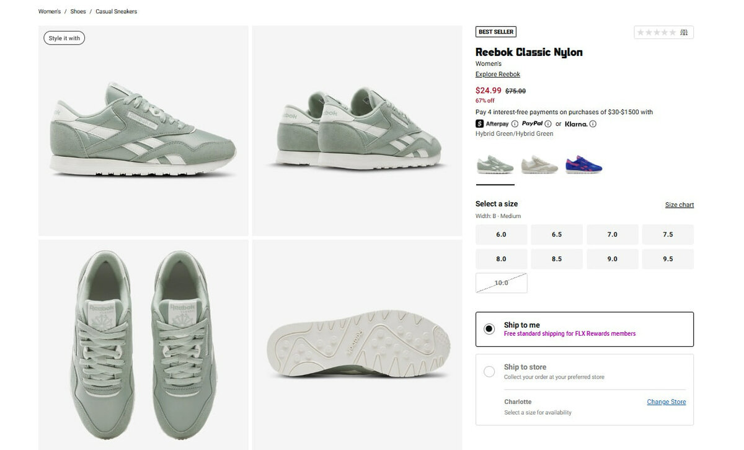Select the beige colorway swatch
This screenshot has width=744, height=450.
539,165
